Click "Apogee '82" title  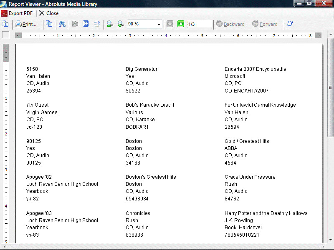pos(39,177)
